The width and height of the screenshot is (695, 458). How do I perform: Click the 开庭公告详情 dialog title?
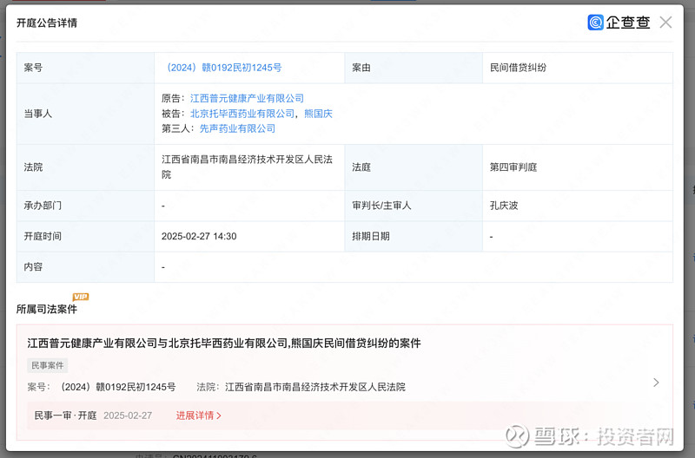[x=47, y=23]
